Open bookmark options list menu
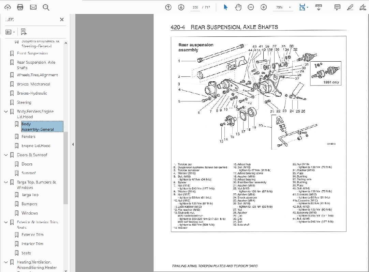Image resolution: width=369 pixels, height=272 pixels. click(10, 32)
